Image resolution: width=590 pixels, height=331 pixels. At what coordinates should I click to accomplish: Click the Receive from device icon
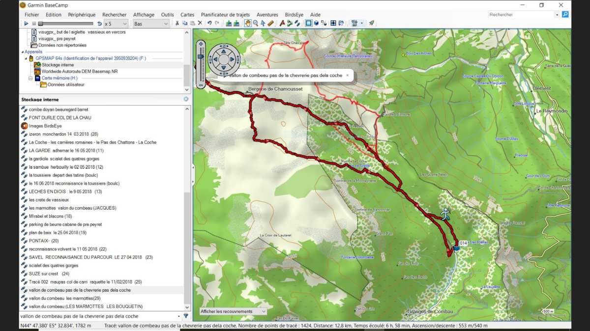click(236, 23)
